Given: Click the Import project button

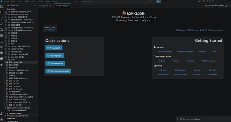Looking at the screenshot, I should (55, 55).
